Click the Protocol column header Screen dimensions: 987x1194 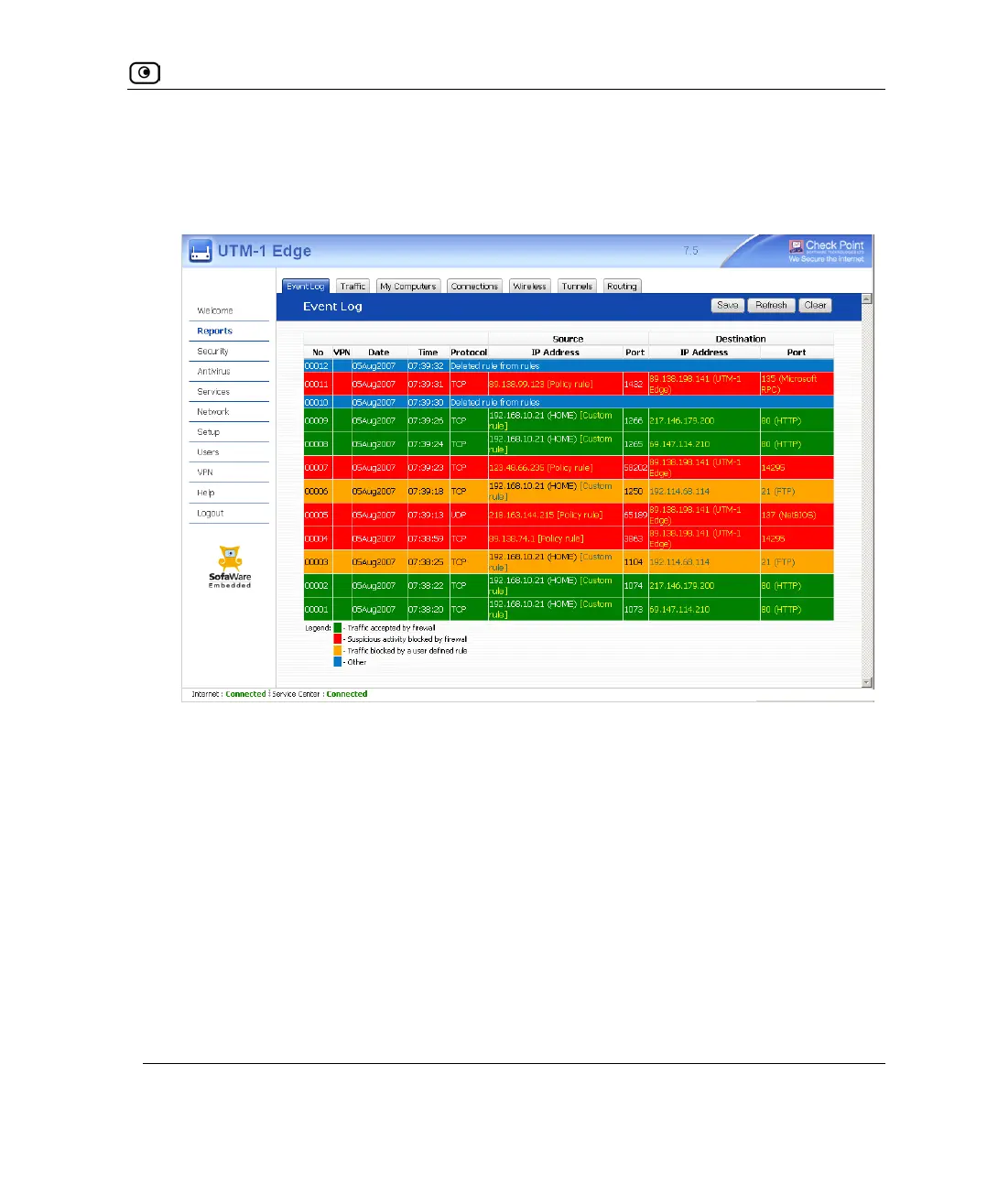pyautogui.click(x=469, y=353)
